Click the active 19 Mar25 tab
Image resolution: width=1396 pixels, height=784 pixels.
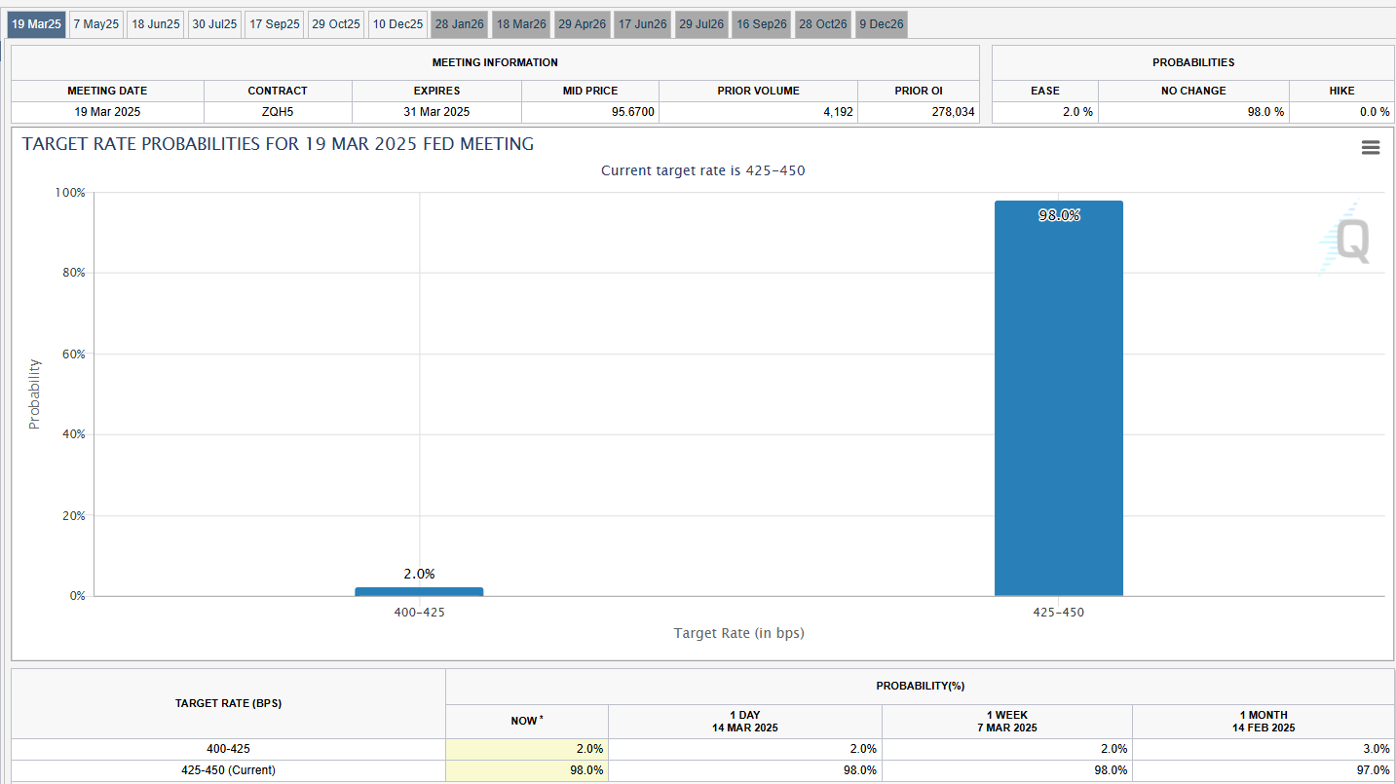pyautogui.click(x=37, y=24)
